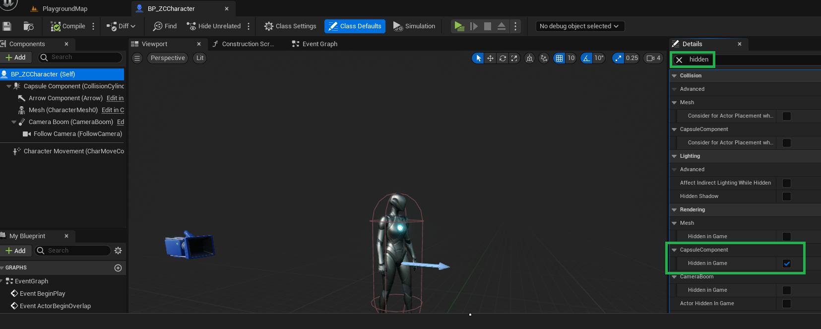821x329 pixels.
Task: Open the My Blueprint settings gear
Action: click(x=118, y=251)
